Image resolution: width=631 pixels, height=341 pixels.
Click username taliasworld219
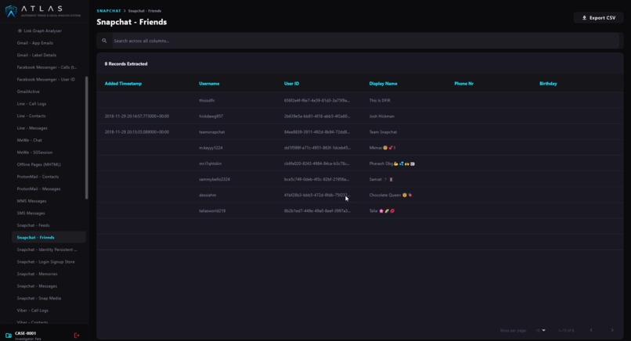(212, 210)
